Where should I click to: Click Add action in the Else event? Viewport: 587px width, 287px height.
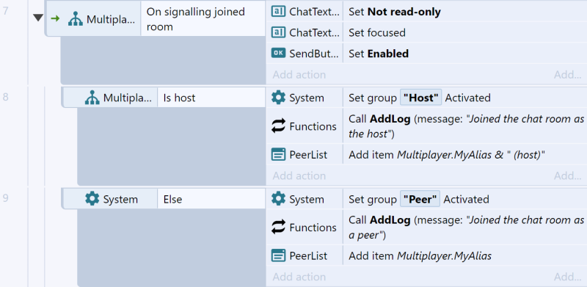coord(299,277)
